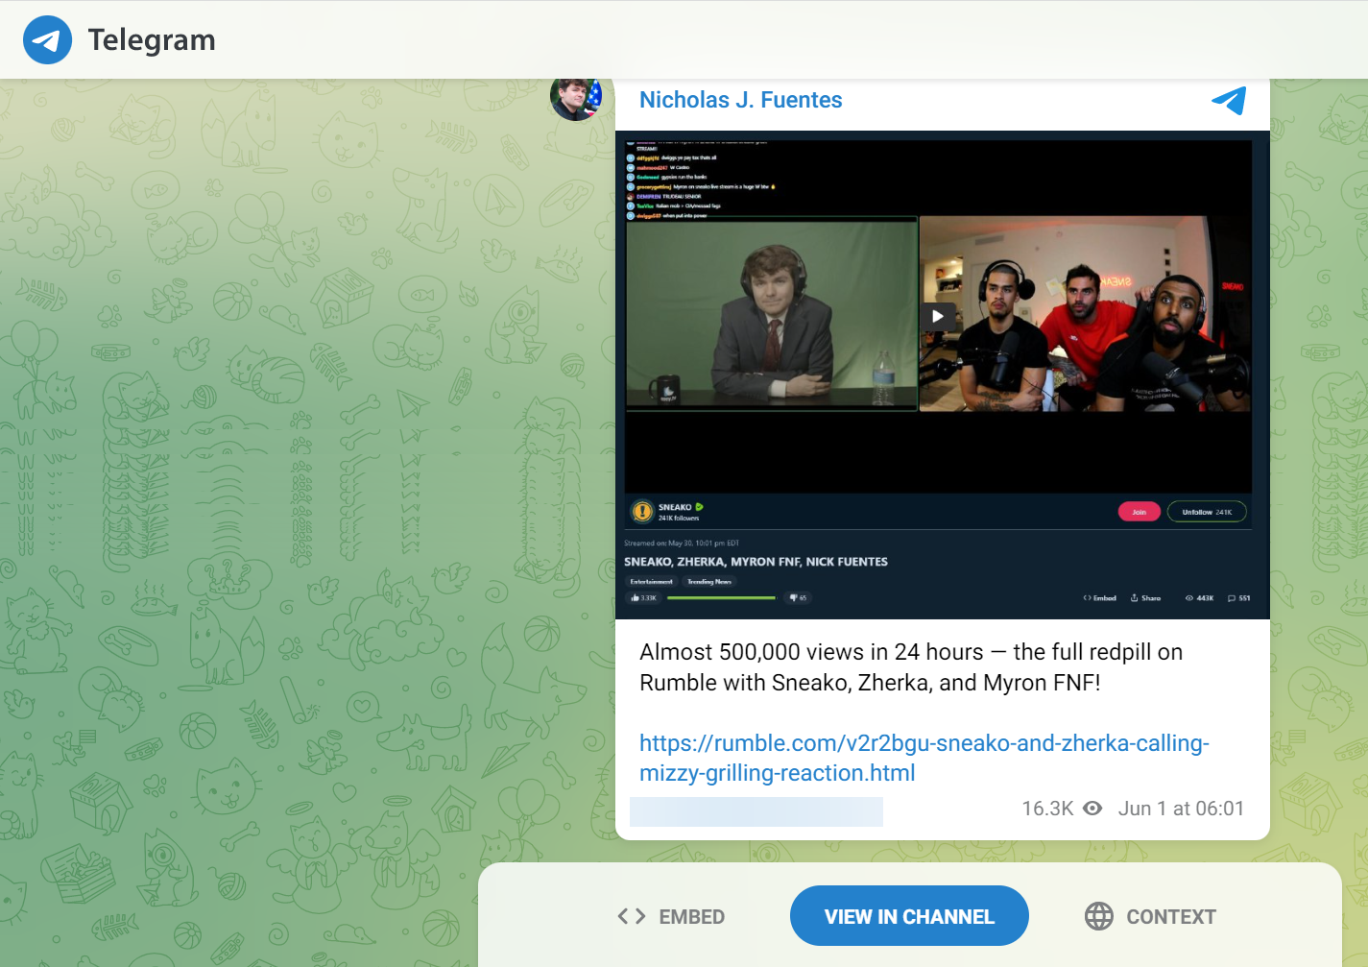Click the SNEAKO channel avatar in the video
Viewport: 1368px width, 967px height.
pyautogui.click(x=641, y=512)
